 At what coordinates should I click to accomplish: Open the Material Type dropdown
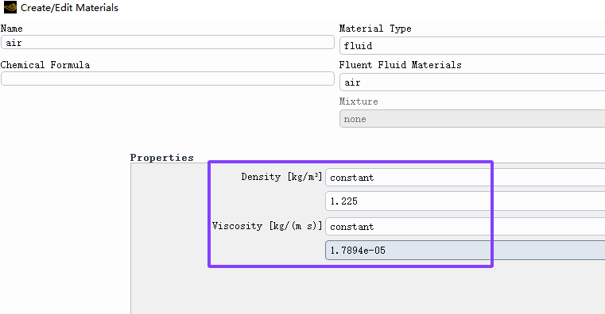coord(472,46)
